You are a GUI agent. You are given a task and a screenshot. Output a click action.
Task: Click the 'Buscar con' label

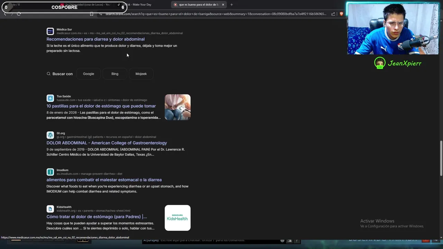click(x=63, y=74)
